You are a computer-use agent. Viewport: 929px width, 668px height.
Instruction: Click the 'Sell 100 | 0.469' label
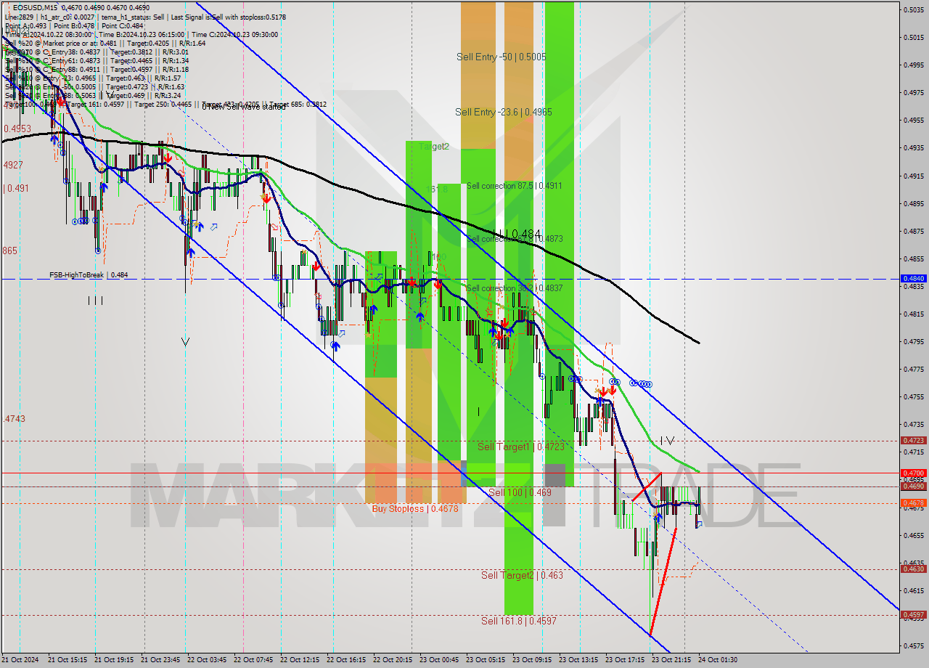click(520, 492)
